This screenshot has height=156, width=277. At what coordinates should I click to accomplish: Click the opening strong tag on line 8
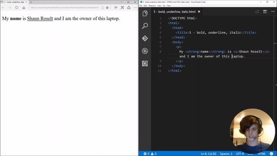point(193,52)
